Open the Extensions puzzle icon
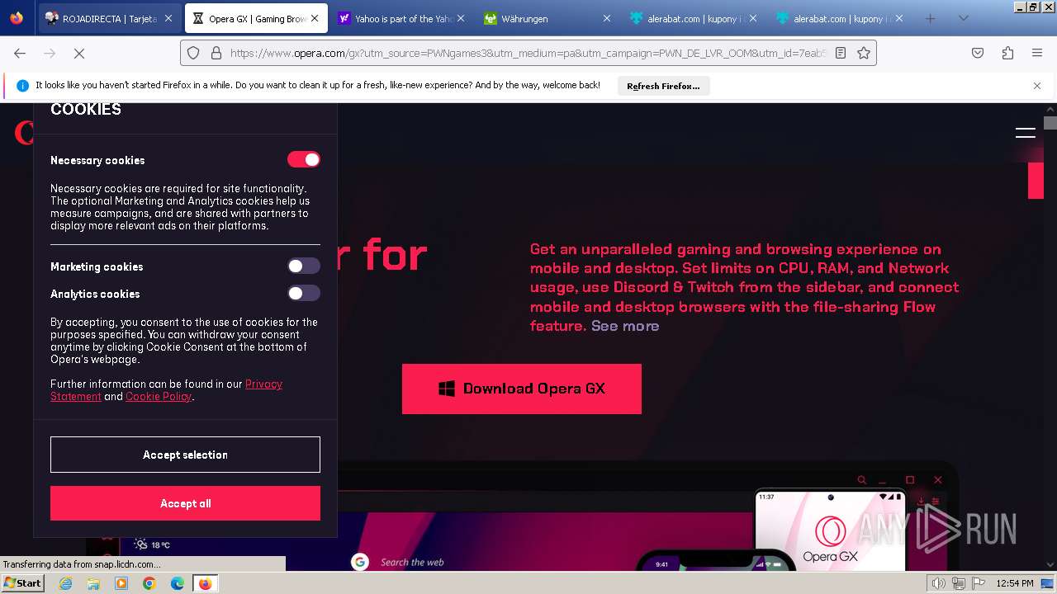This screenshot has width=1057, height=594. click(1007, 53)
